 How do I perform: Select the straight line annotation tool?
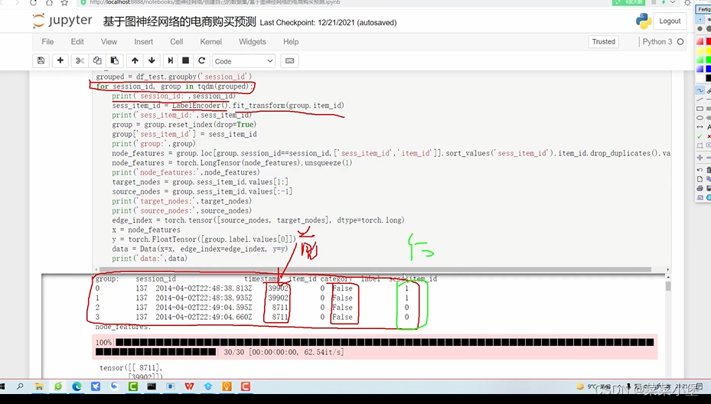700,99
